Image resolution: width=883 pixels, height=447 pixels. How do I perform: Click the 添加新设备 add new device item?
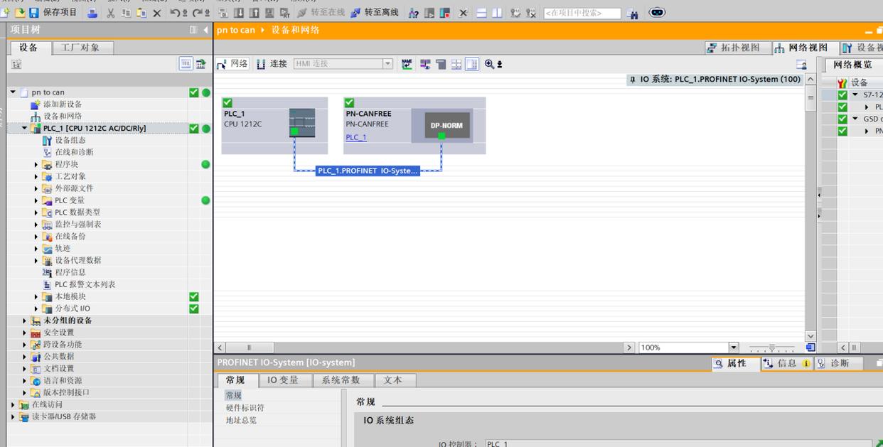(x=63, y=104)
